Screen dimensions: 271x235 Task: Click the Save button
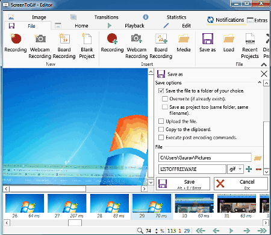coord(183,184)
